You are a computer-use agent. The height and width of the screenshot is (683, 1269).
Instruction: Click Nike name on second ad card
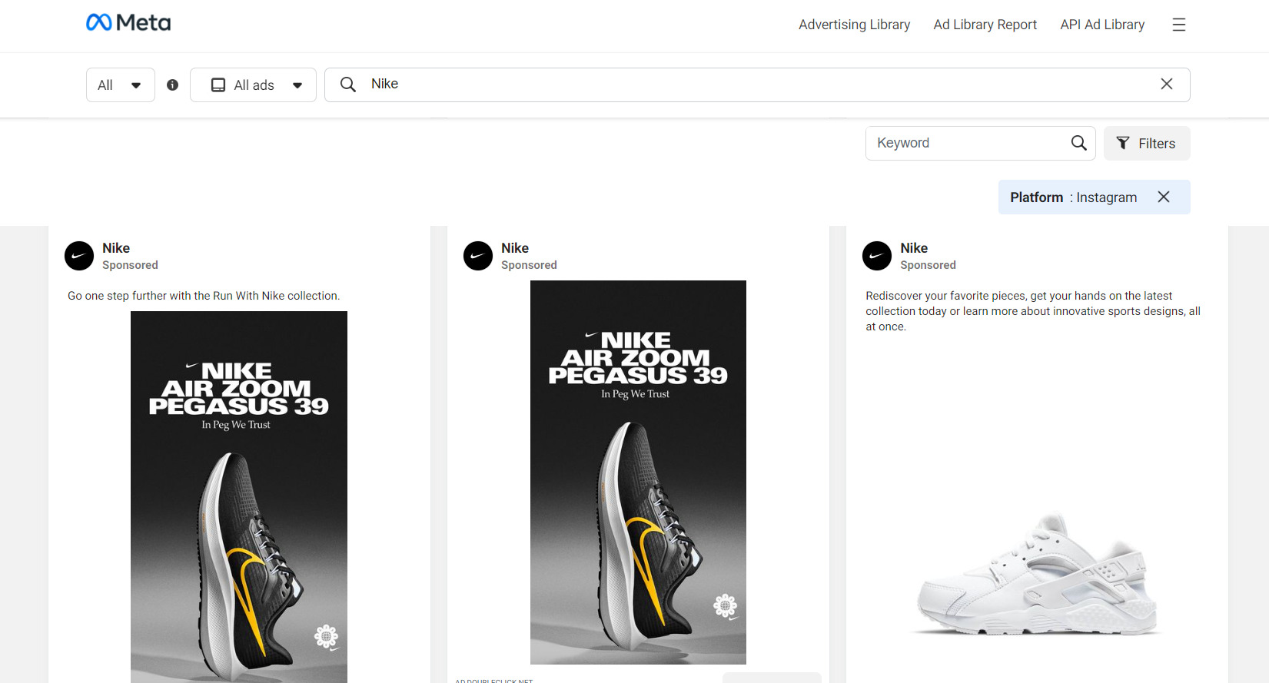tap(515, 248)
